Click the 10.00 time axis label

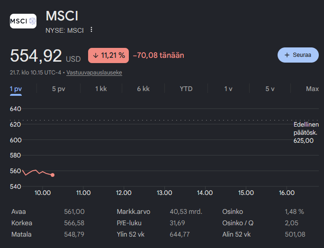point(43,193)
